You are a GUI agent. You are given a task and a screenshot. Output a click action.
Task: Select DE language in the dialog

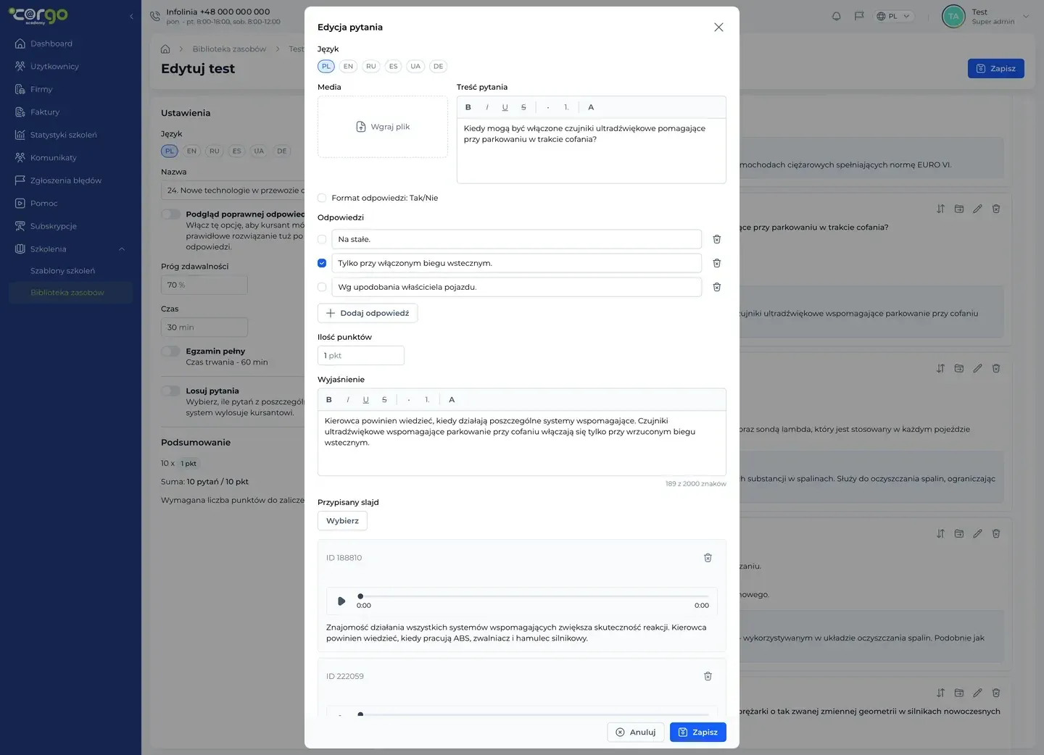tap(438, 67)
